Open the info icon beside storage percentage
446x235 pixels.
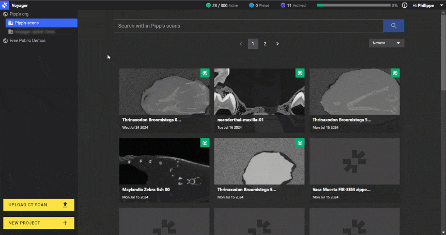(405, 5)
